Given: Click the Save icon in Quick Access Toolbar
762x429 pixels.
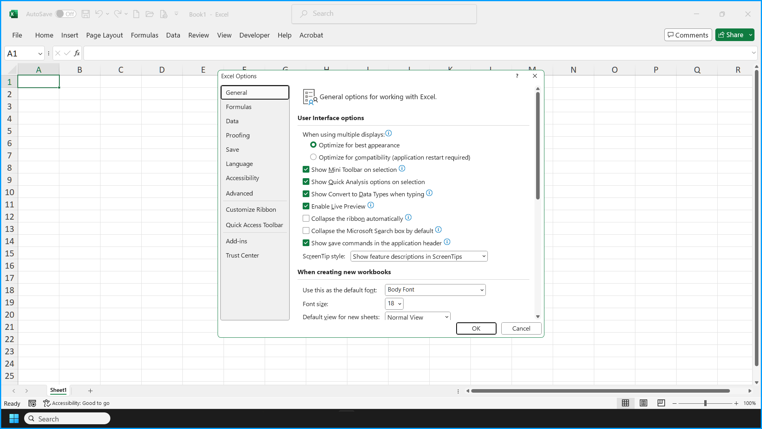Looking at the screenshot, I should (x=85, y=14).
